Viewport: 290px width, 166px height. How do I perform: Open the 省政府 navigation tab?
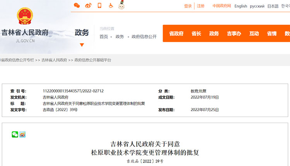click(176, 34)
